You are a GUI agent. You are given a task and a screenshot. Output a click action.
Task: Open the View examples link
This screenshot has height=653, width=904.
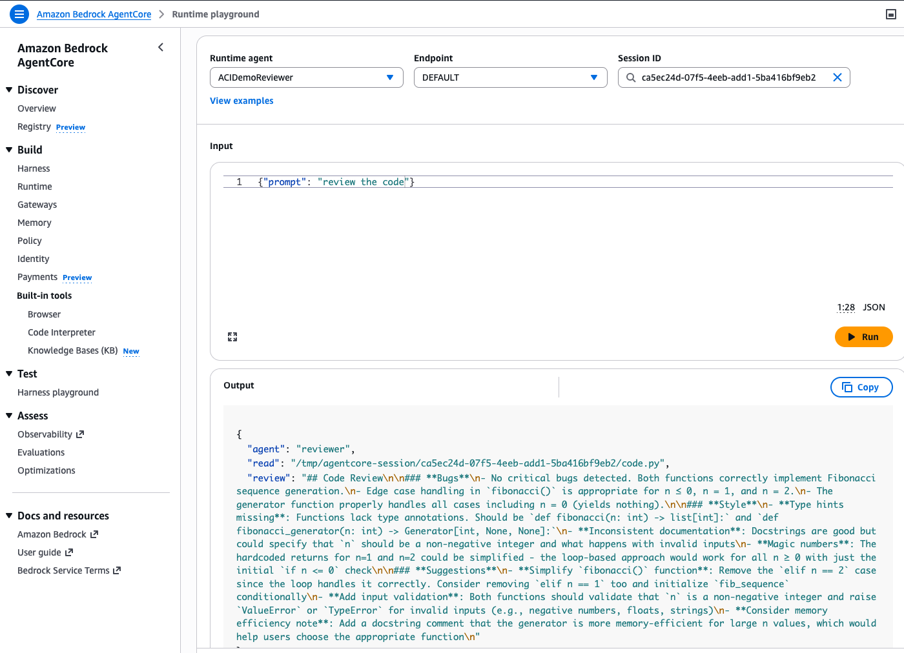(x=241, y=101)
